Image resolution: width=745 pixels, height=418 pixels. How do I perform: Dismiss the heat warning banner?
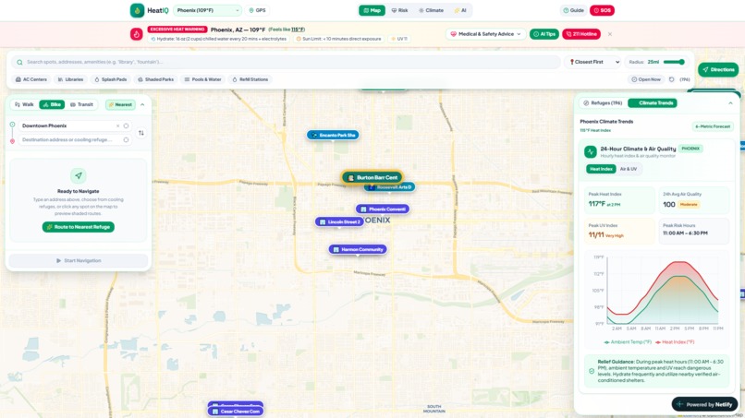(x=610, y=34)
